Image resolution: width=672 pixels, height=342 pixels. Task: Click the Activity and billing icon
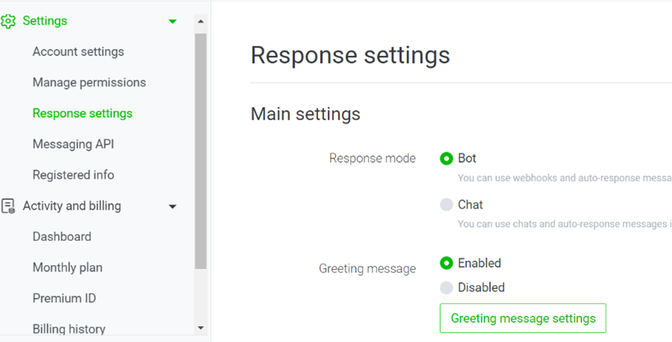click(8, 206)
